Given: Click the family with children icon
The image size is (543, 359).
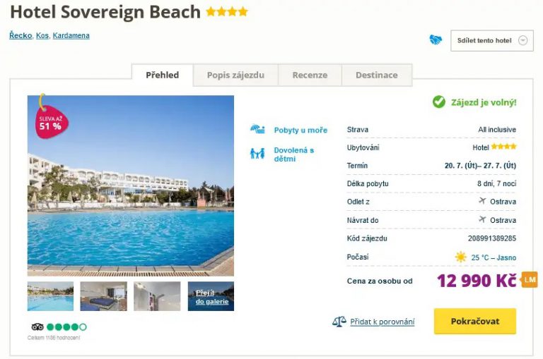Looking at the screenshot, I should click(257, 153).
